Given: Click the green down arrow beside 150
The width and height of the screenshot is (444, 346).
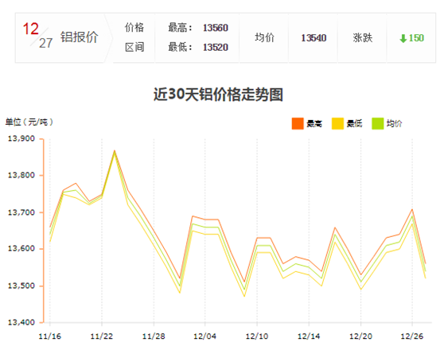Looking at the screenshot, I should click(x=403, y=38).
